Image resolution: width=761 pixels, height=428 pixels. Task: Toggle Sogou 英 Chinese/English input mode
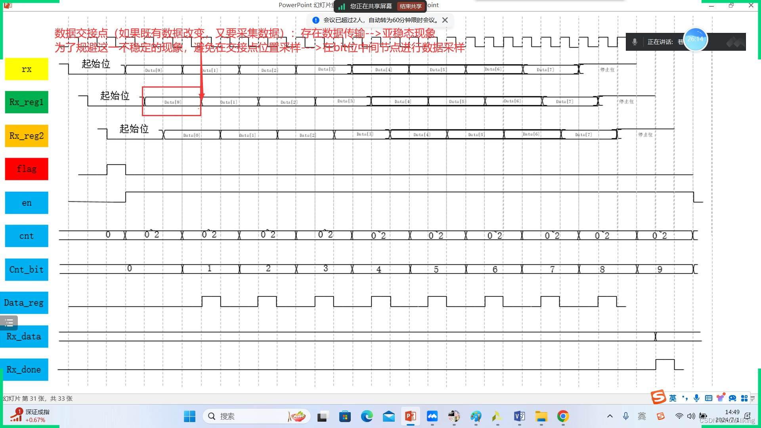(x=673, y=398)
